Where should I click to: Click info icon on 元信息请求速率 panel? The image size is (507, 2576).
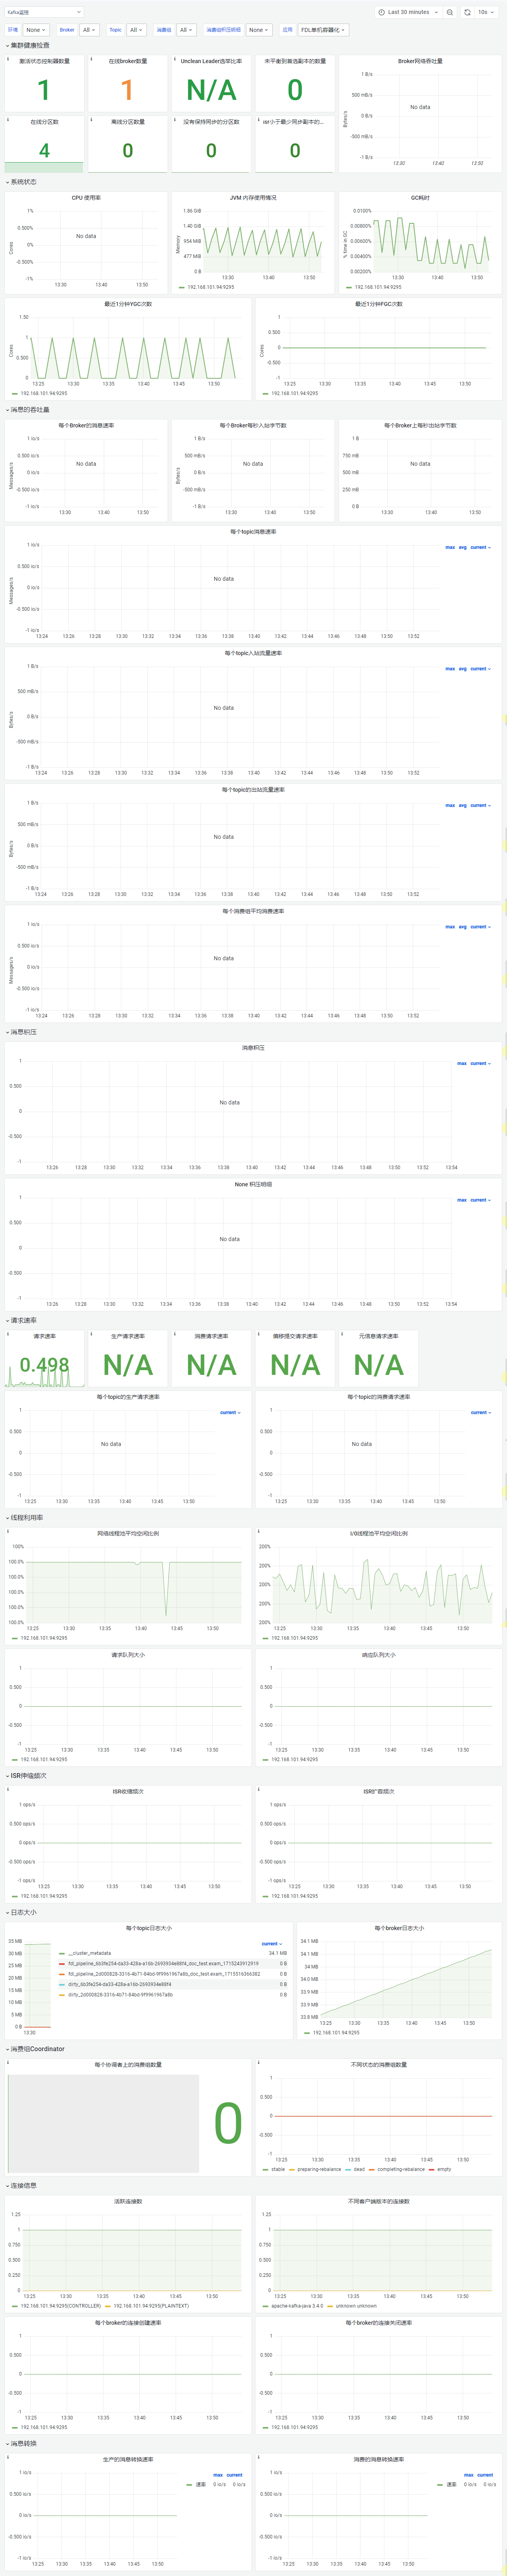(x=342, y=1334)
